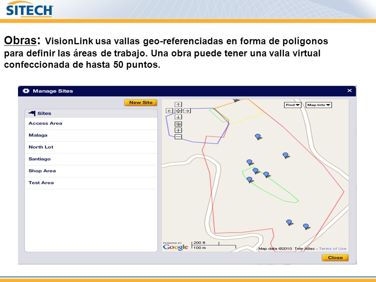Open the Terms of Use link
The image size is (376, 282).
pos(333,249)
